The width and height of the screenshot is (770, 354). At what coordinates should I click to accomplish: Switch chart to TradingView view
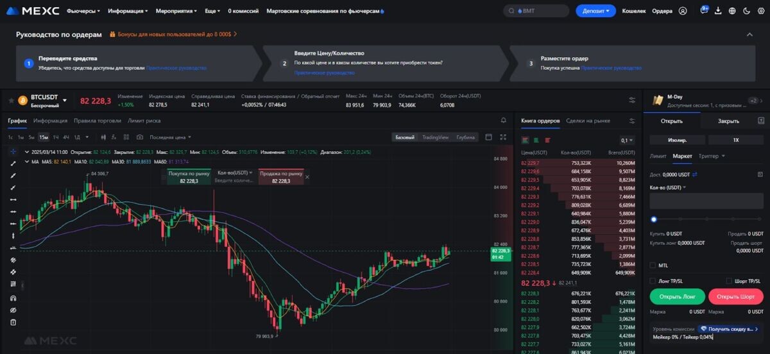point(435,137)
